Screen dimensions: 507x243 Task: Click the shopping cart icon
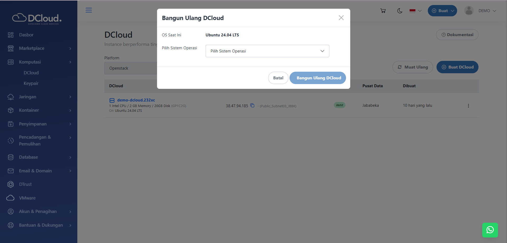pyautogui.click(x=383, y=11)
